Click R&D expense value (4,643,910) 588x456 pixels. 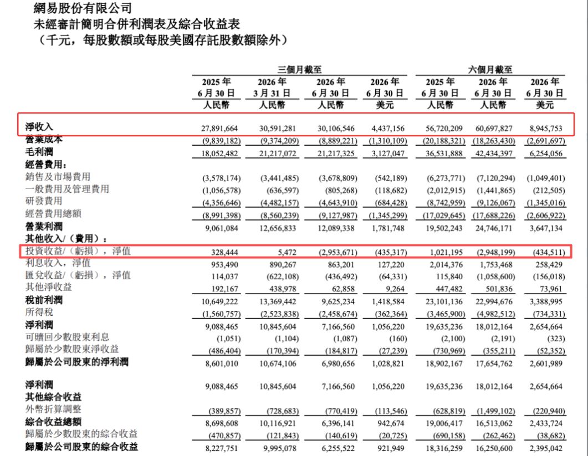coord(338,203)
